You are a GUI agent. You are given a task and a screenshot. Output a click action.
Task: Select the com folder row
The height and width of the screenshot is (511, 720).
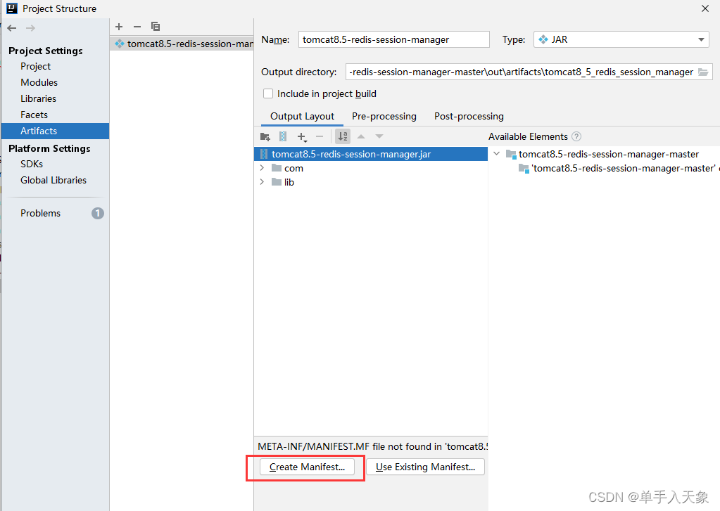[x=371, y=168]
